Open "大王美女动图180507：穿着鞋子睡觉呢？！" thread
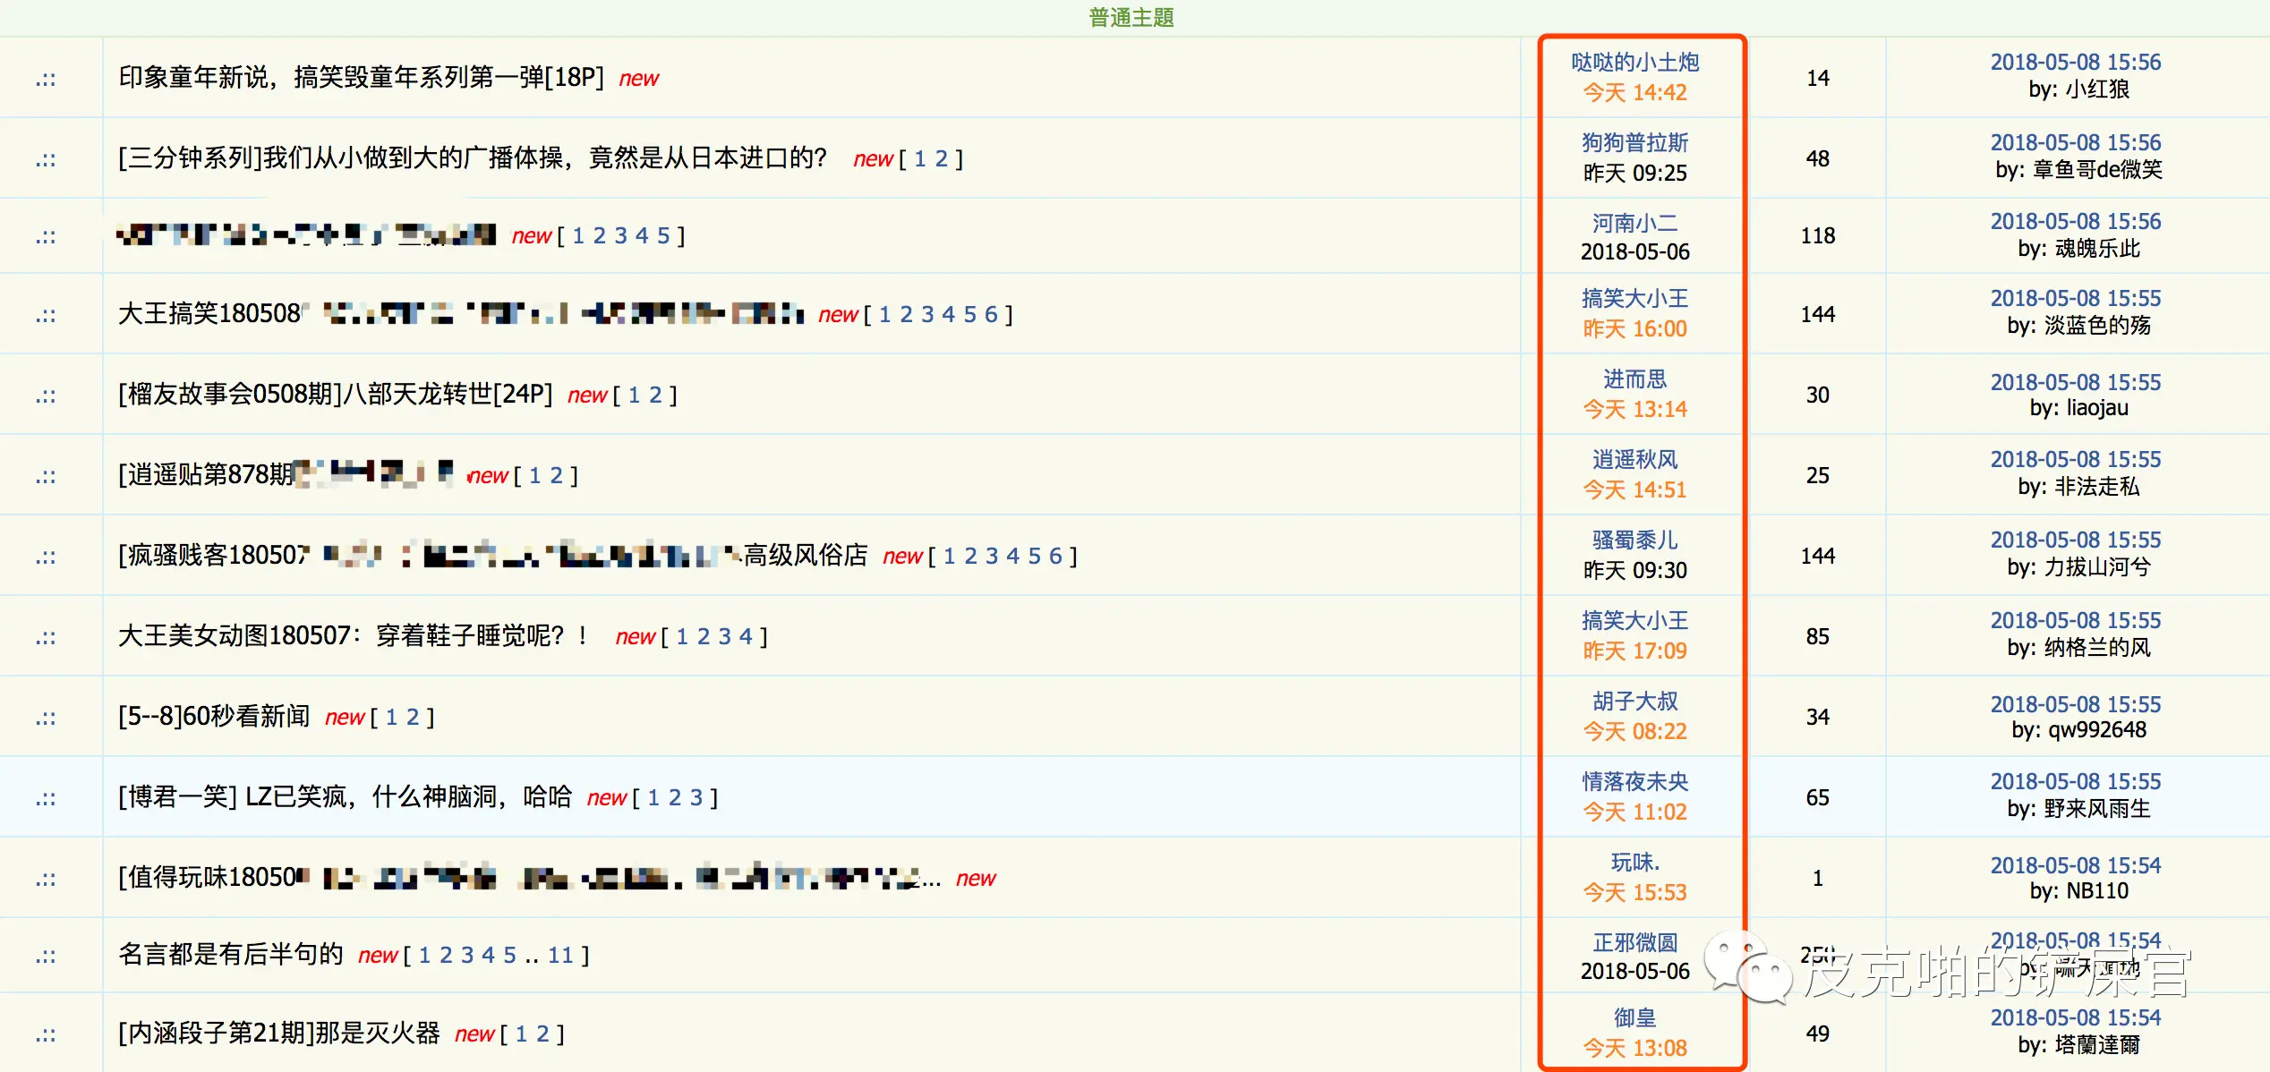 pos(354,636)
